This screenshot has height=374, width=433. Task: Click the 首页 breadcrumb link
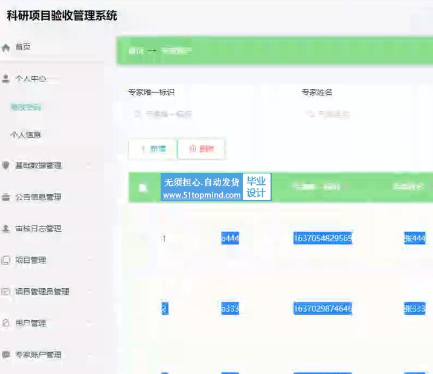pos(136,51)
